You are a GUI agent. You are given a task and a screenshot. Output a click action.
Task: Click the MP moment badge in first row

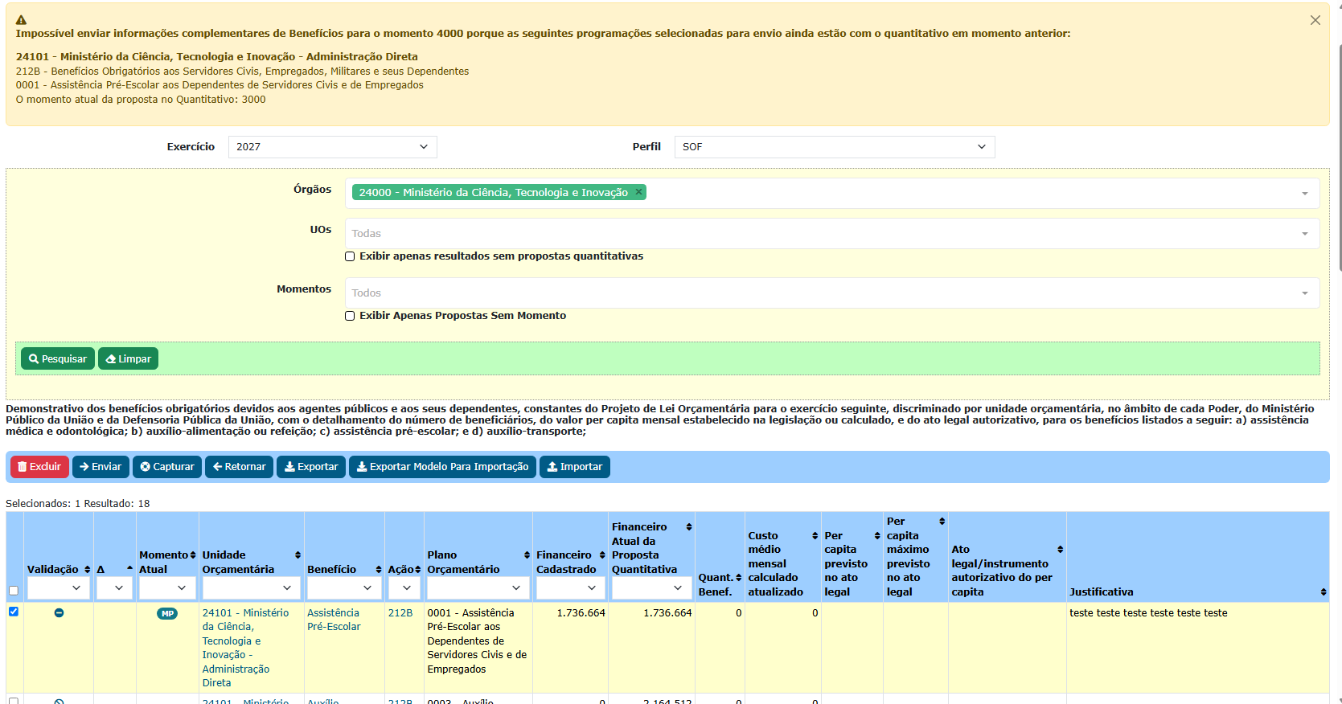pyautogui.click(x=167, y=613)
